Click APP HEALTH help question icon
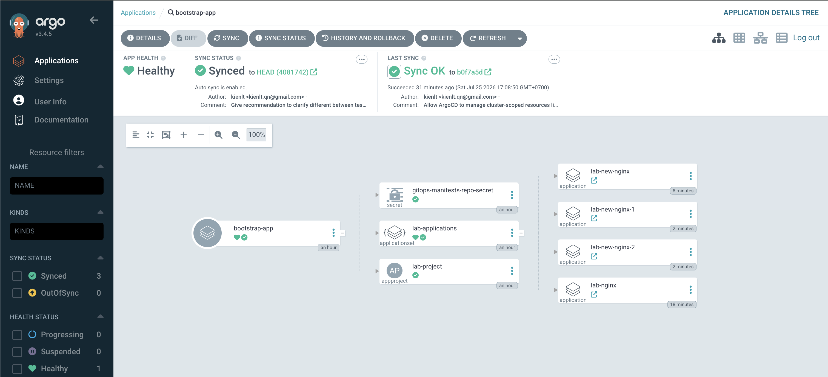This screenshot has width=828, height=377. 163,58
